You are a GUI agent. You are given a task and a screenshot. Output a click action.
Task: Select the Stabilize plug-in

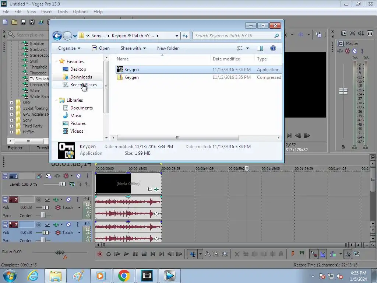pyautogui.click(x=37, y=43)
